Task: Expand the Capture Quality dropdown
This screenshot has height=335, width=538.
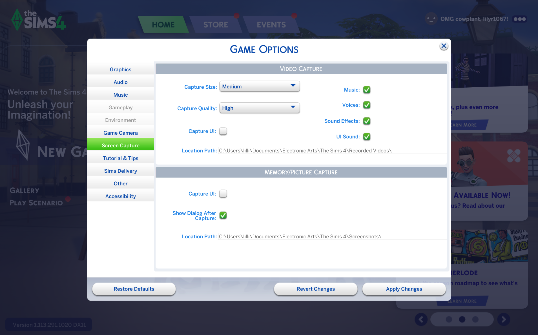Action: point(259,108)
